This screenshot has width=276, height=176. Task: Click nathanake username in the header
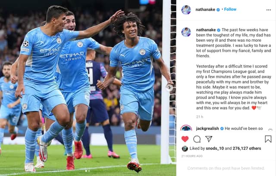point(205,9)
